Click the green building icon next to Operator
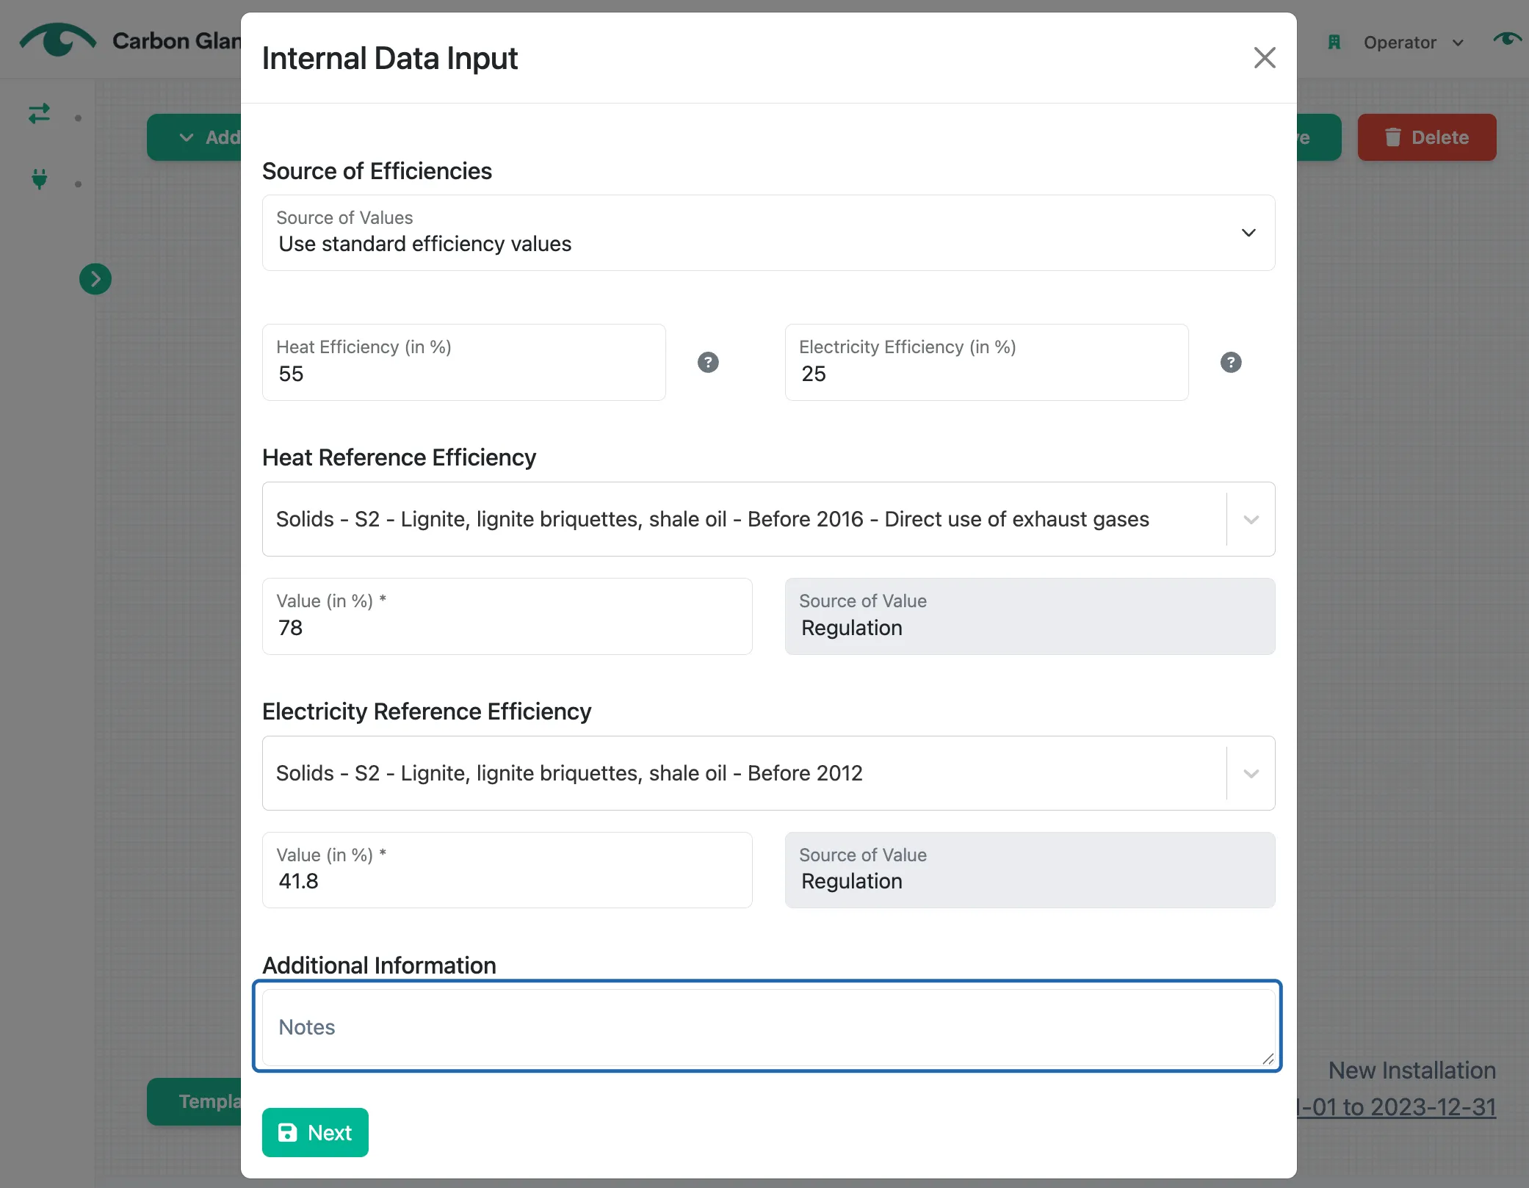Image resolution: width=1529 pixels, height=1188 pixels. pos(1334,43)
